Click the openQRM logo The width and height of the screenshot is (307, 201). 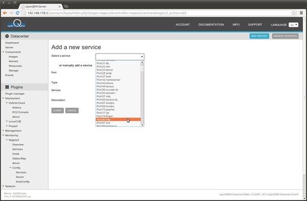point(16,23)
